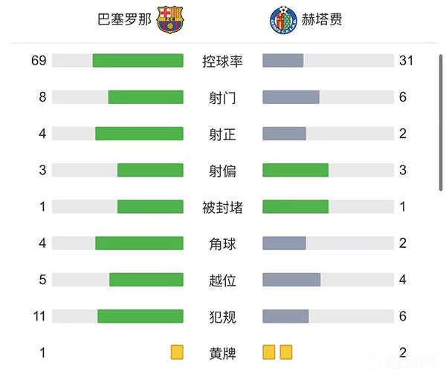Click Getafe's green 被封堵 bar
The width and height of the screenshot is (446, 374).
coord(296,206)
